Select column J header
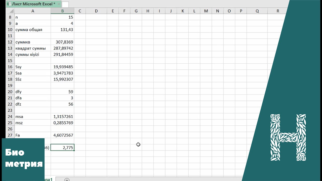 tap(171, 11)
